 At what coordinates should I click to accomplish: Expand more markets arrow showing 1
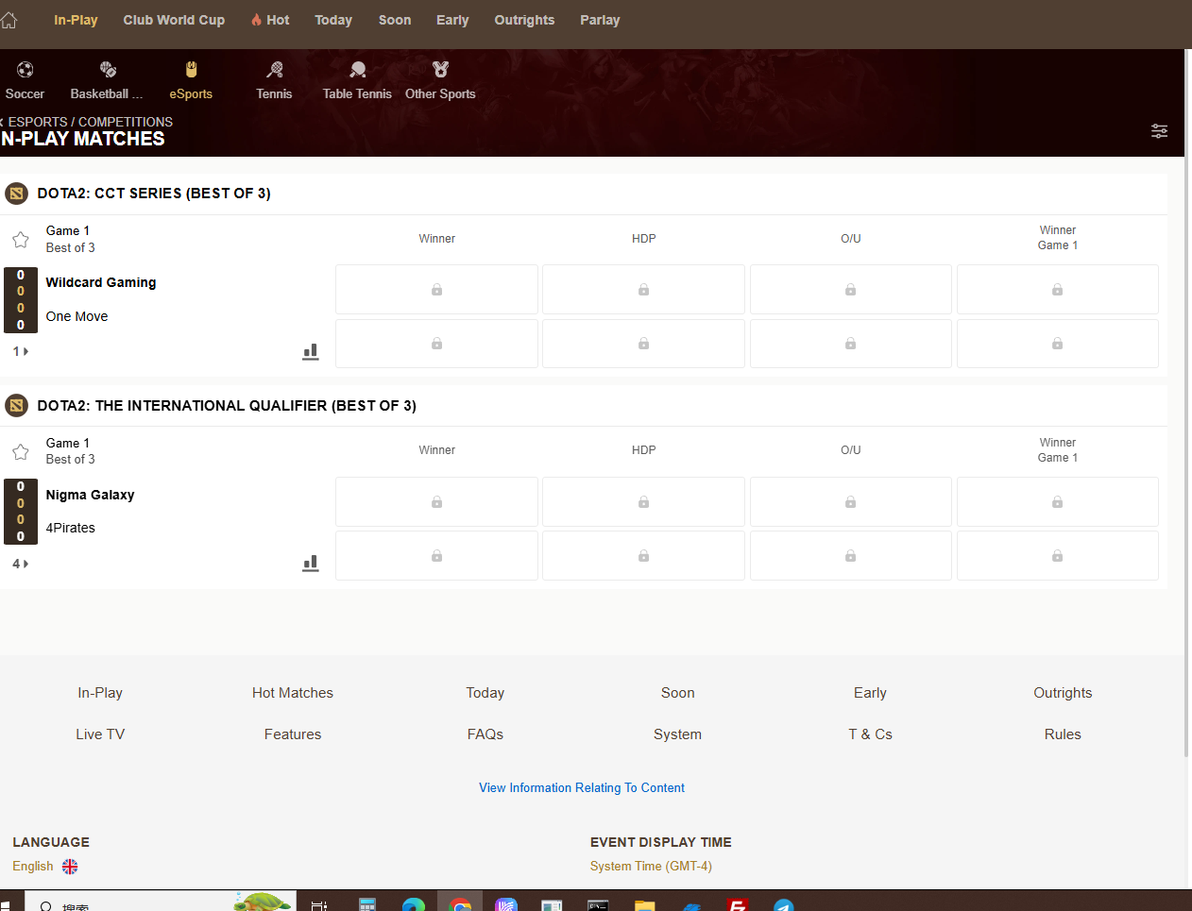(21, 351)
